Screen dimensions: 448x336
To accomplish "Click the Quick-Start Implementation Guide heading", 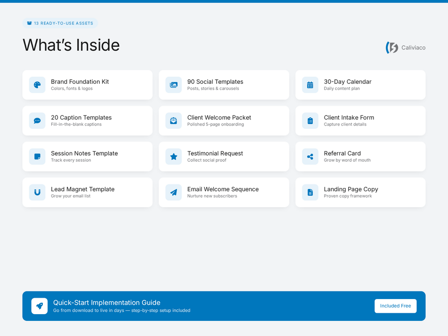I will click(x=107, y=303).
